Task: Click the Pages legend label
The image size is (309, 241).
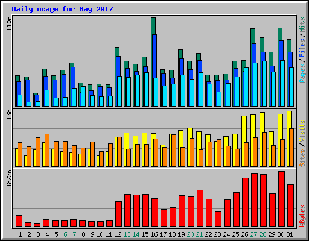Action: 302,74
